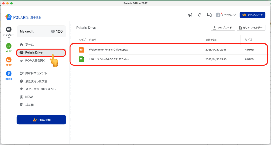Sort by the サイズ column header
This screenshot has height=145, width=271.
tap(249, 40)
